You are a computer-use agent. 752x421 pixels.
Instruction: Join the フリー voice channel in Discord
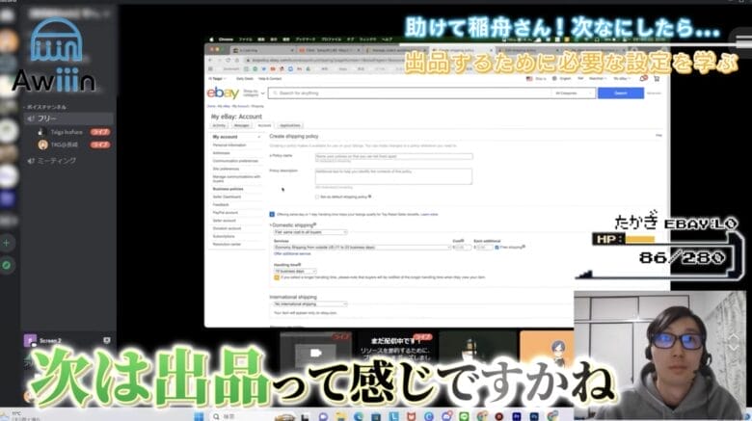tap(68, 118)
